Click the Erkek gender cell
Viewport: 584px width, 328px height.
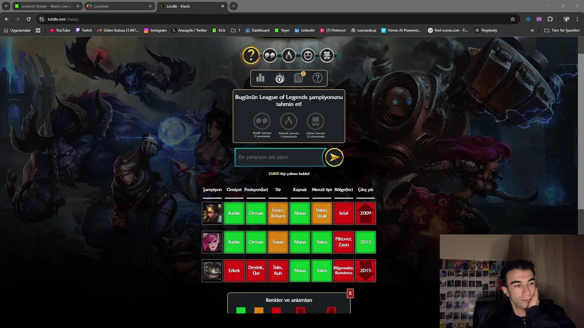234,271
